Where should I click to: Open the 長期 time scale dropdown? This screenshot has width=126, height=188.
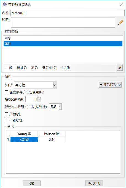point(55,107)
